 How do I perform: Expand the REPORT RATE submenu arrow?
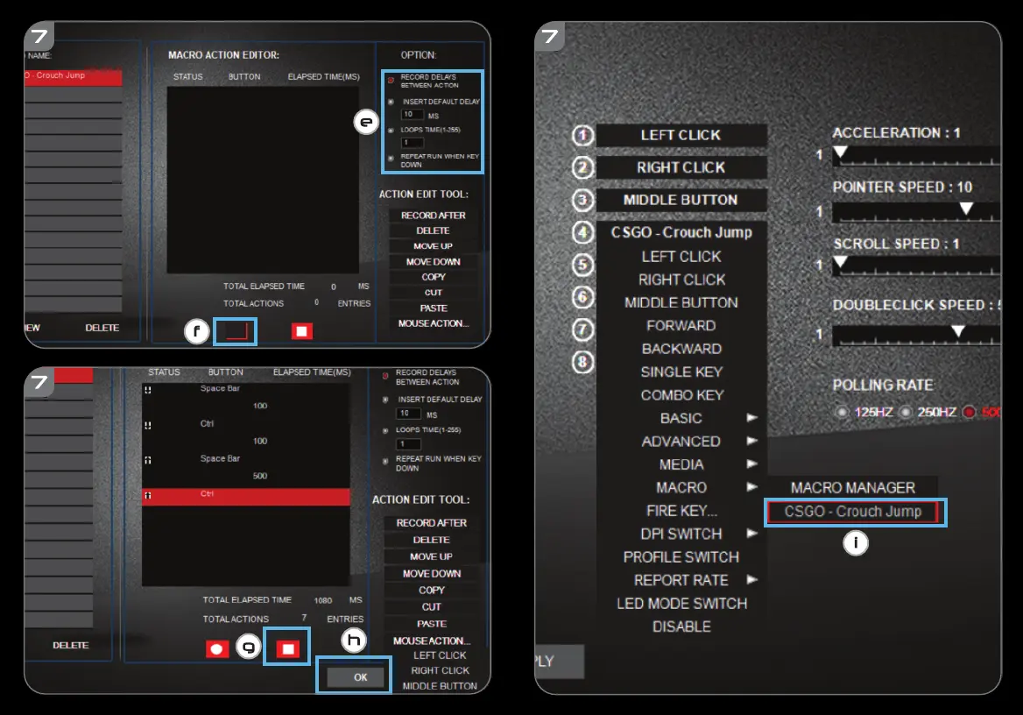tap(751, 580)
